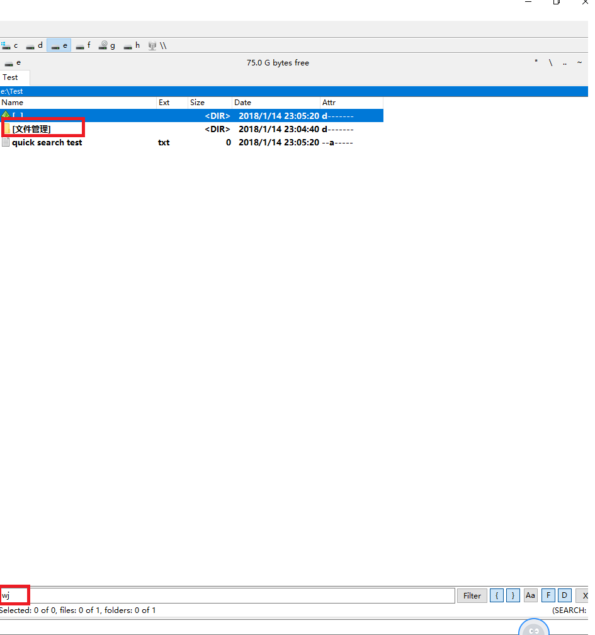This screenshot has height=635, width=595.
Task: Toggle the Aa case-sensitive search option
Action: click(530, 595)
